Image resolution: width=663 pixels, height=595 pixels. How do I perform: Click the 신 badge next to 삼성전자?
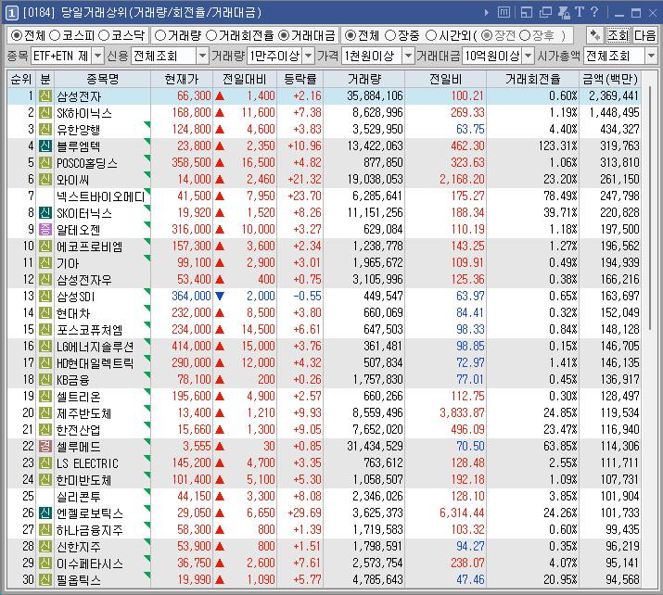[45, 96]
